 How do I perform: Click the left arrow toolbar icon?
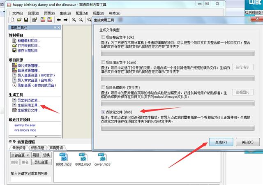[59, 20]
